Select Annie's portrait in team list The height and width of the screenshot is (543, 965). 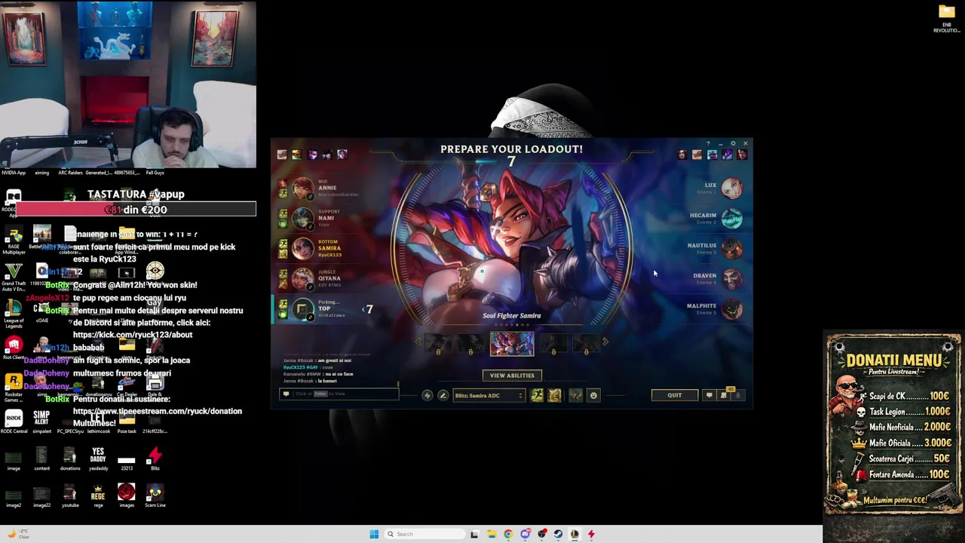(302, 188)
